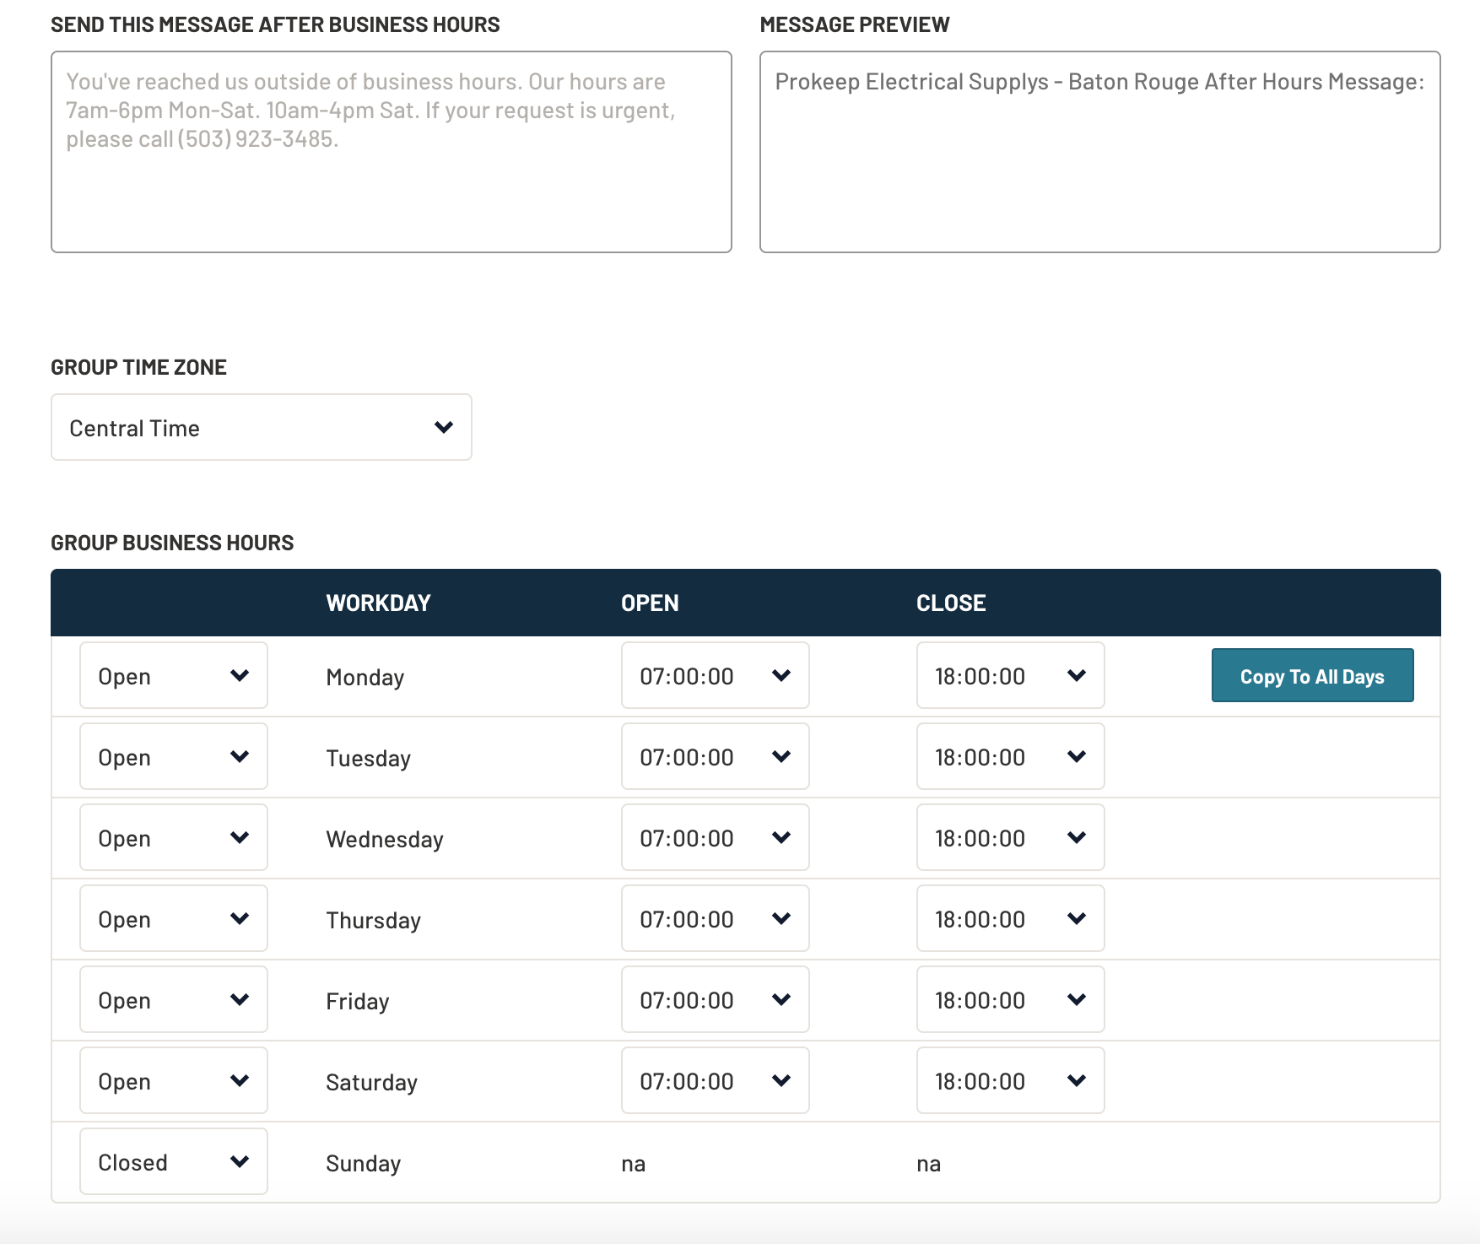Pick Thursday's closing time dropdown
1480x1244 pixels.
point(1010,919)
